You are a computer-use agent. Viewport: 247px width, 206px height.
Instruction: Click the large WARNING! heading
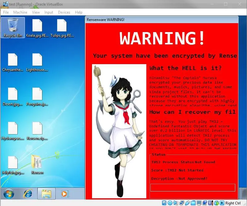point(162,38)
